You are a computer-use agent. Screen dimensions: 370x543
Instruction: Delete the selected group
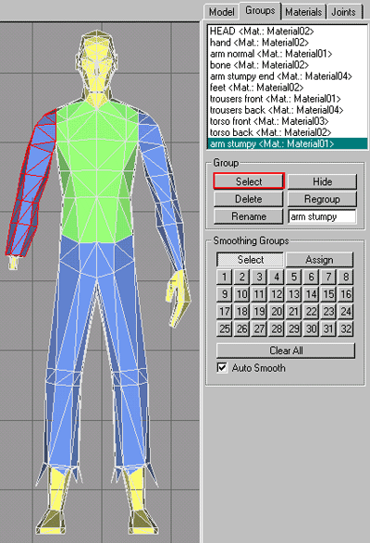[x=249, y=199]
